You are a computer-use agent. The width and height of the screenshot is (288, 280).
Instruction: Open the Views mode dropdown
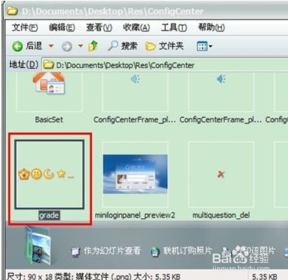pyautogui.click(x=204, y=46)
